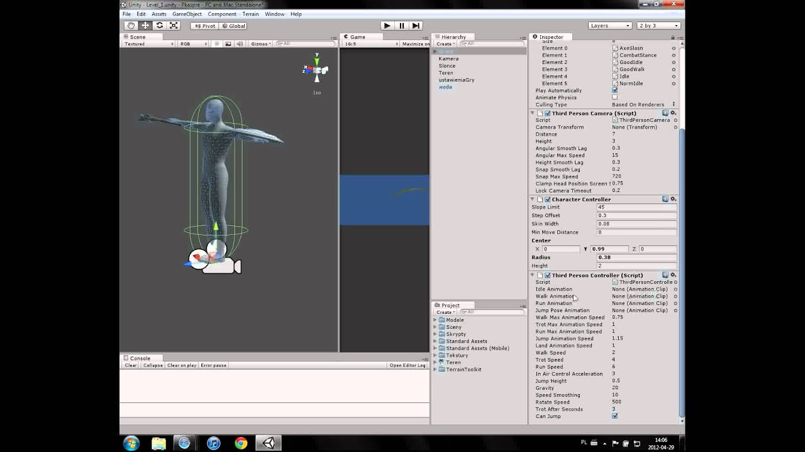
Task: Open iTunes from the taskbar
Action: tap(213, 443)
